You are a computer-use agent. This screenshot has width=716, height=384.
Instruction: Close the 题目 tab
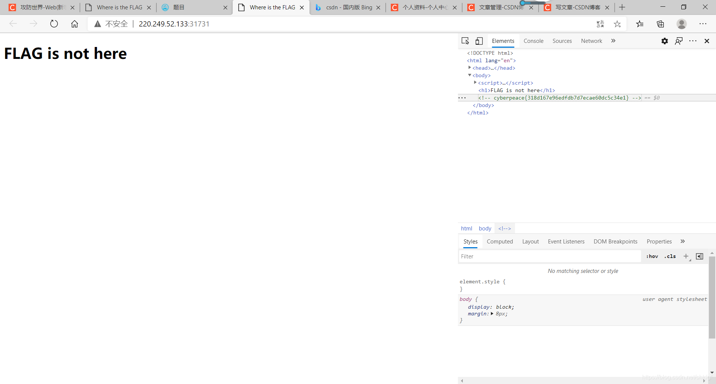click(225, 7)
